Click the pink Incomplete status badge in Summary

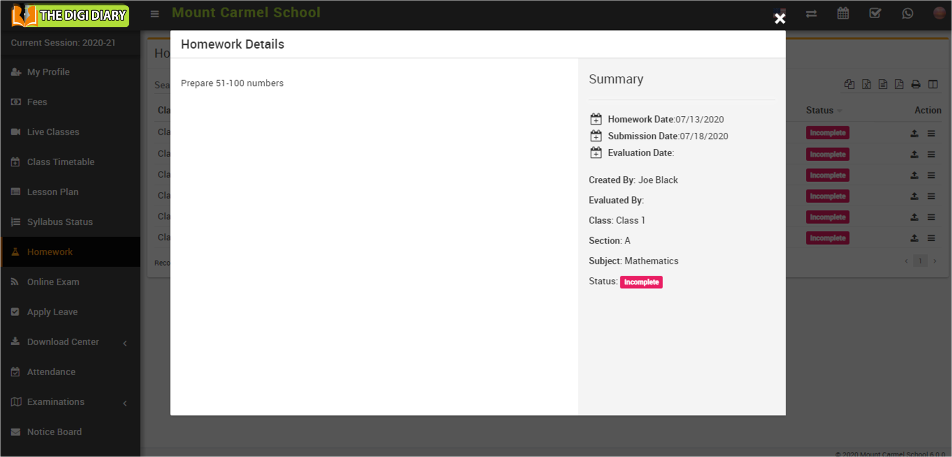(641, 282)
